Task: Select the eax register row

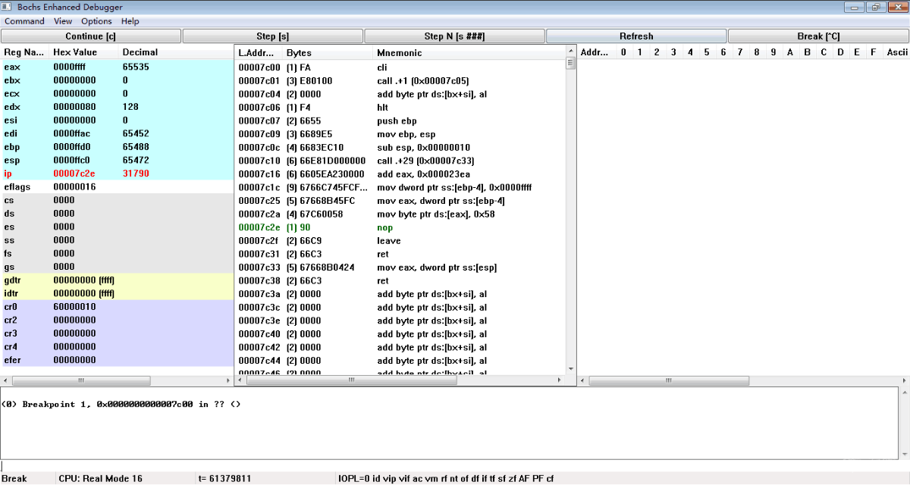Action: [x=117, y=67]
